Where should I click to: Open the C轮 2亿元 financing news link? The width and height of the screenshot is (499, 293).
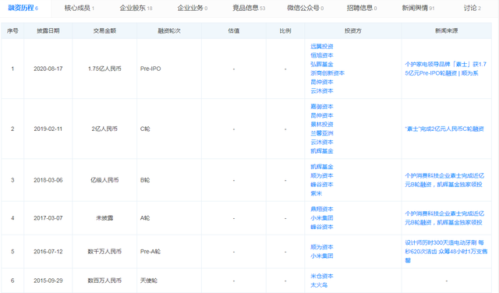[x=444, y=129]
